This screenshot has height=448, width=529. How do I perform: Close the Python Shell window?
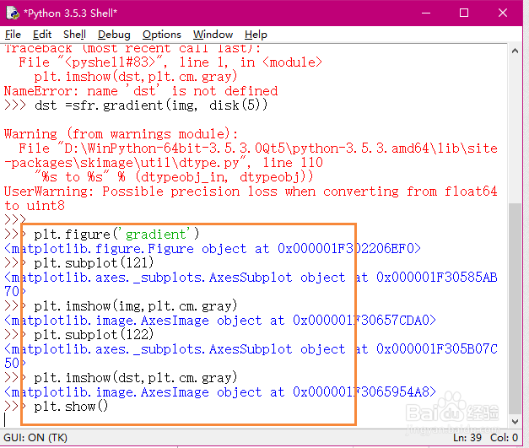(503, 13)
